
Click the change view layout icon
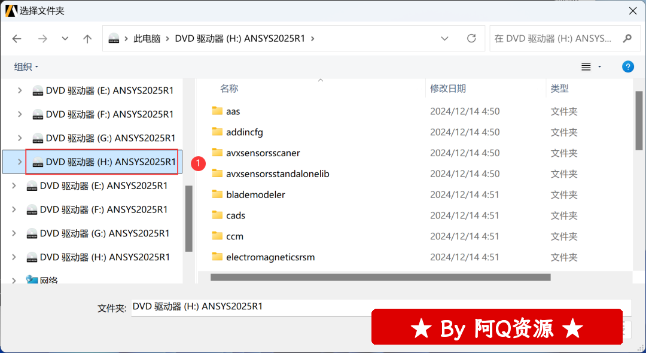586,66
